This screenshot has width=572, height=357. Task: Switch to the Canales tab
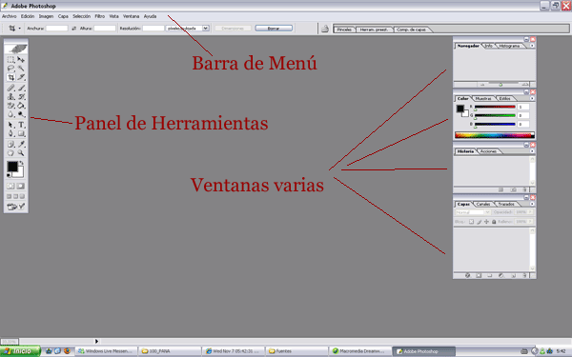pyautogui.click(x=483, y=204)
